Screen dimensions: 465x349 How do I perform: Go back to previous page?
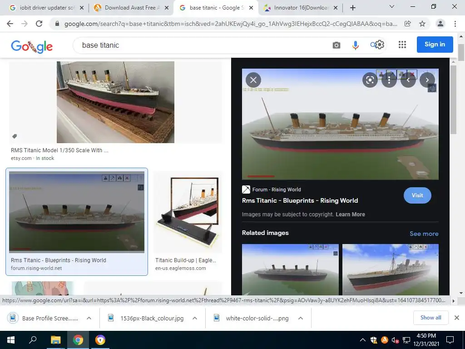coord(10,24)
